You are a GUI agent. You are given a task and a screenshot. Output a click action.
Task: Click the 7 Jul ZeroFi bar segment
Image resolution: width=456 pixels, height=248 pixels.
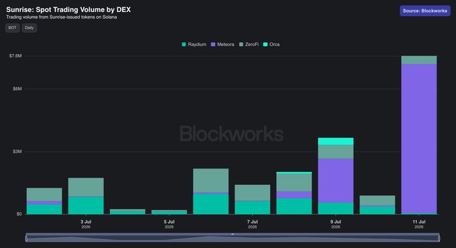coord(252,193)
